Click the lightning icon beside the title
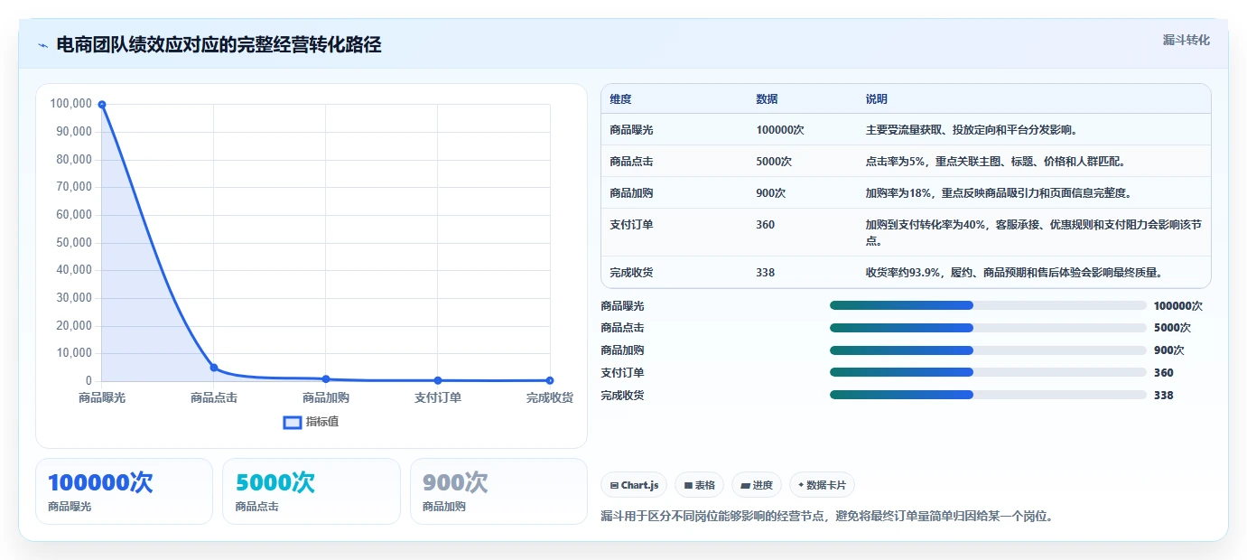This screenshot has width=1247, height=560. [42, 45]
